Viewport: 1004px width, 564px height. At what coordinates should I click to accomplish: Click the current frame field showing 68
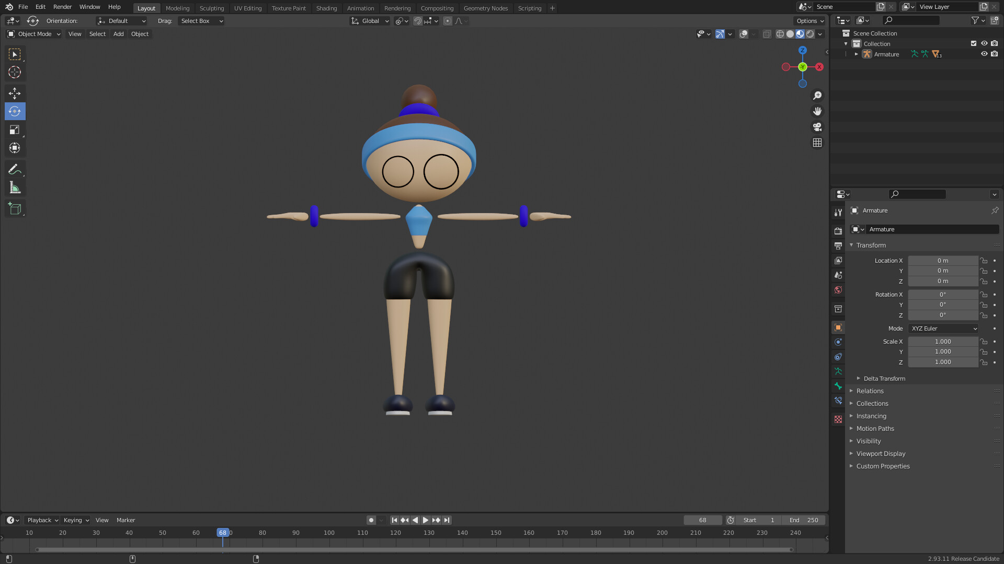pyautogui.click(x=703, y=520)
